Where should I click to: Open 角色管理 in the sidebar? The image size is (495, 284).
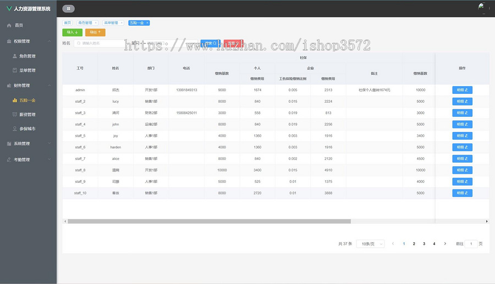point(28,56)
